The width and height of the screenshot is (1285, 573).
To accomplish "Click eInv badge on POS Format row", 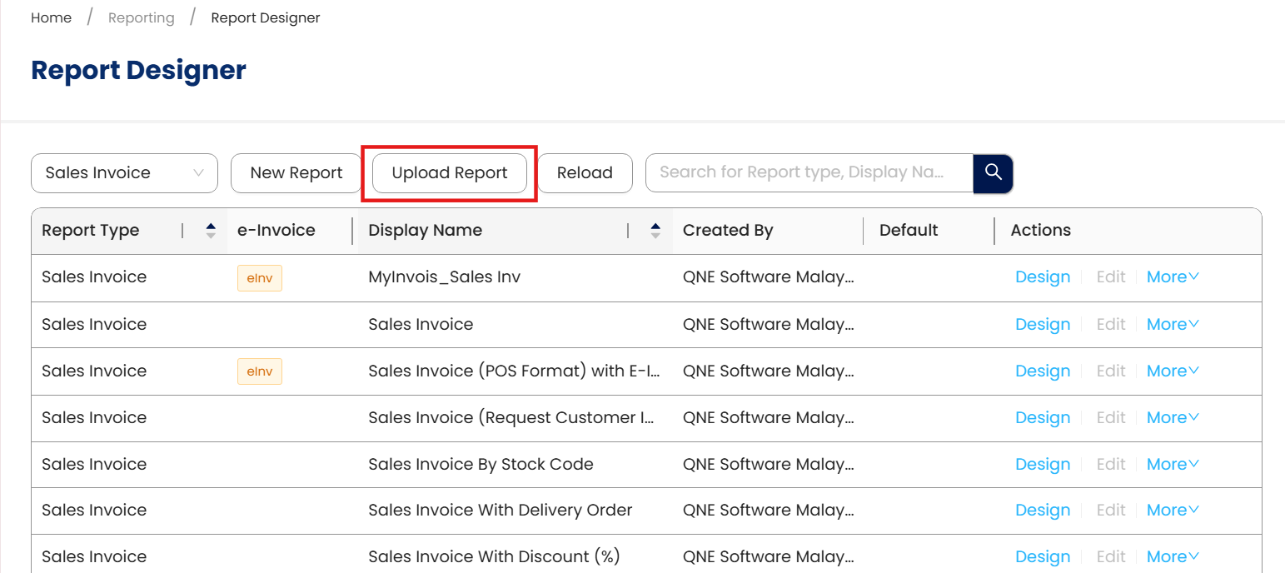I will pyautogui.click(x=260, y=371).
